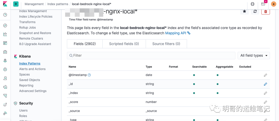The image size is (279, 121).
Task: Open Dashboard icon in sidebar
Action: 5,43
